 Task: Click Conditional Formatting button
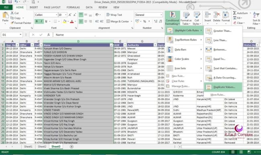pos(172,18)
